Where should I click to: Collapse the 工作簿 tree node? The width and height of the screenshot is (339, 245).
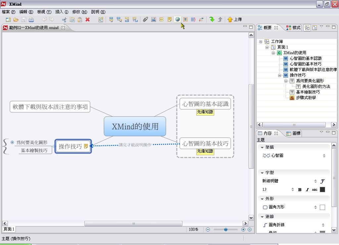tap(261, 42)
